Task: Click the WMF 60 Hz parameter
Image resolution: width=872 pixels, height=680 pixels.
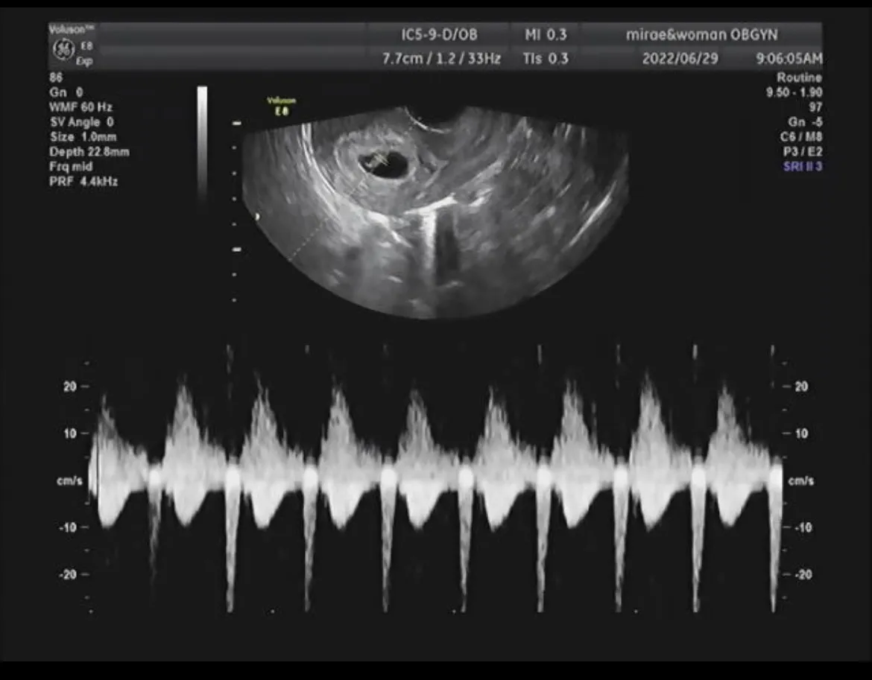Action: coord(80,107)
